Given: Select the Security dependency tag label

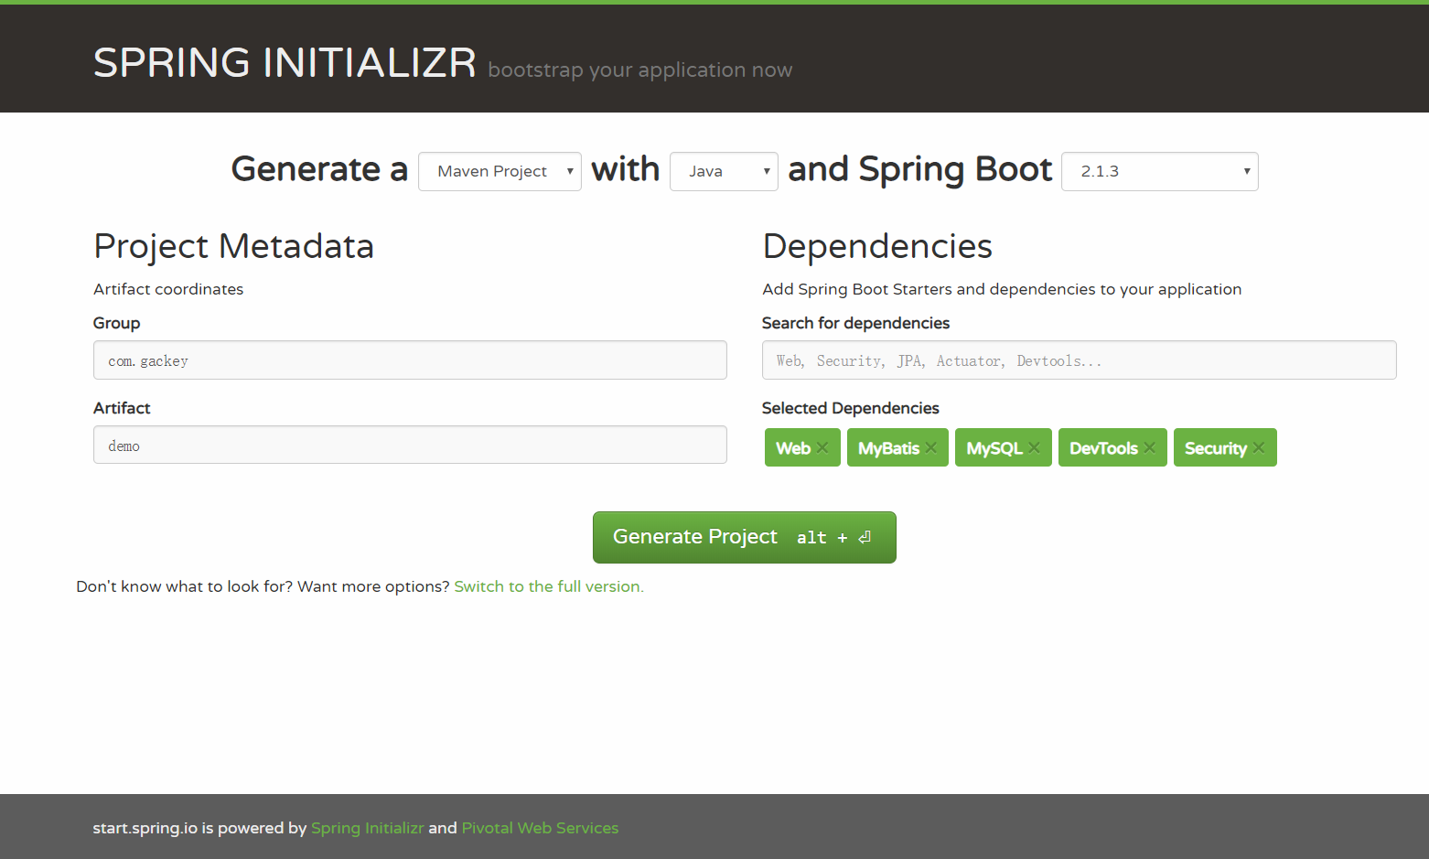Looking at the screenshot, I should click(1215, 448).
